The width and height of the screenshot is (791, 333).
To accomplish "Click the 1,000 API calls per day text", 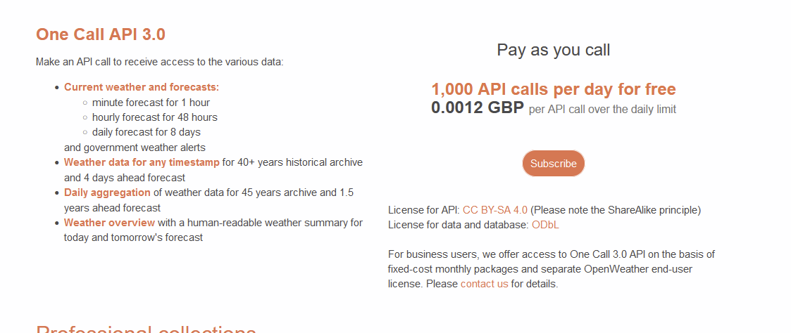I will [x=554, y=89].
